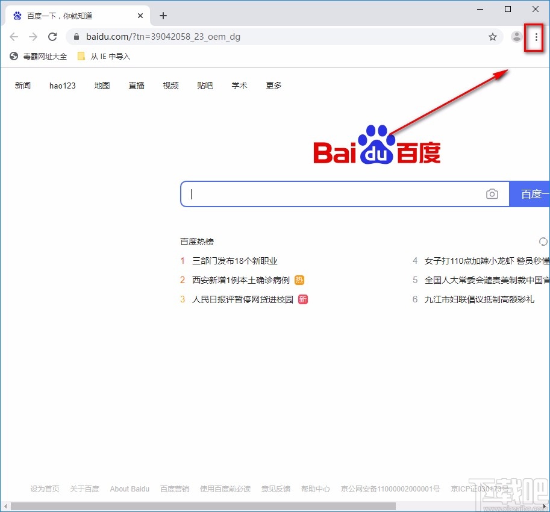Viewport: 550px width, 512px height.
Task: Open the 直播 link
Action: [137, 86]
